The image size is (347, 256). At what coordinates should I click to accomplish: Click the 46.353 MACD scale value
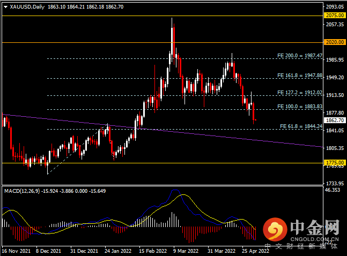332,190
